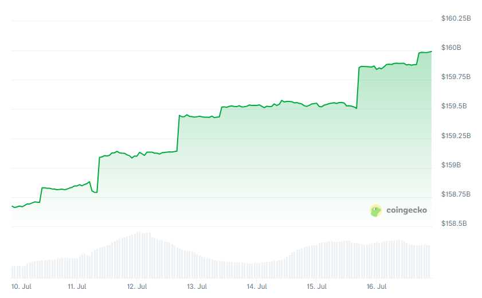Click the 11. Jul date label

click(77, 286)
